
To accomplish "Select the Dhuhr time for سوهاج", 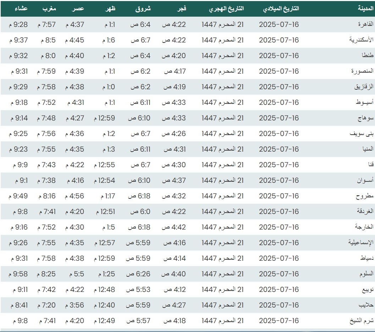I will 104,118.
